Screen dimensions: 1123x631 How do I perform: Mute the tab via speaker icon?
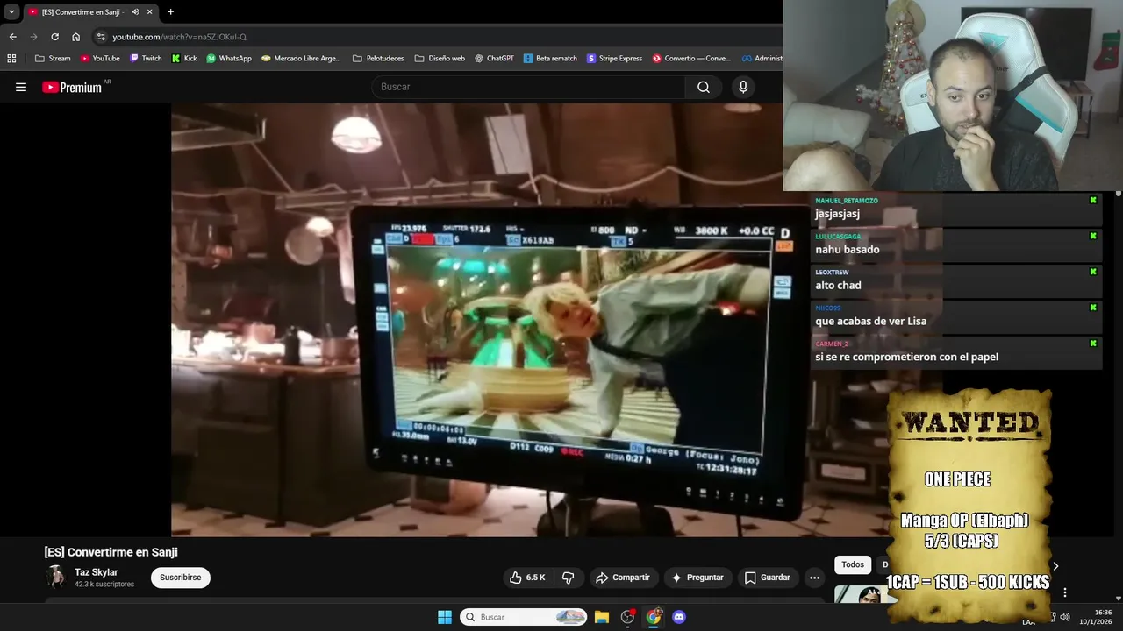pos(135,12)
